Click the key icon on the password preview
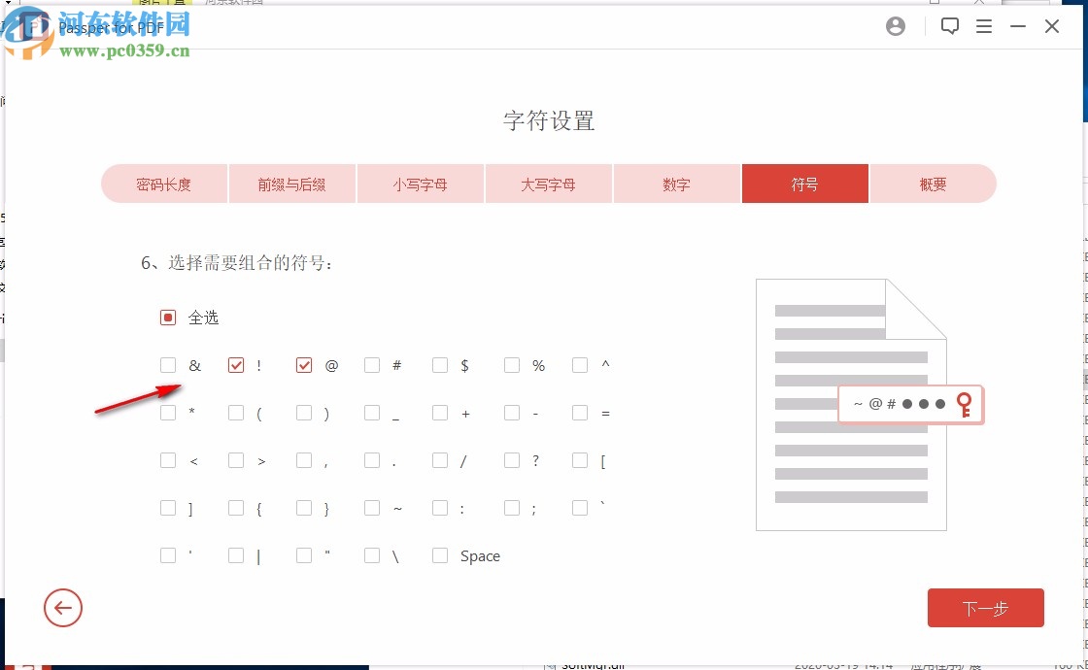 point(966,404)
